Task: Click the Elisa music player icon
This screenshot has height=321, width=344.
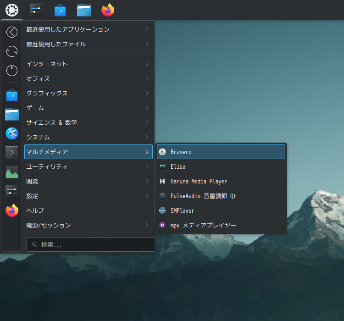Action: [x=162, y=166]
